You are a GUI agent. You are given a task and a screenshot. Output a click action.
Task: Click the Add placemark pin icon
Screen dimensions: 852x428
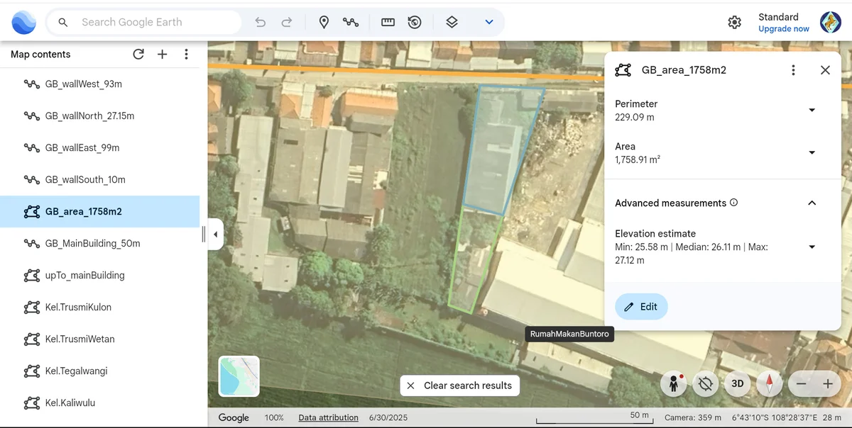click(x=324, y=22)
